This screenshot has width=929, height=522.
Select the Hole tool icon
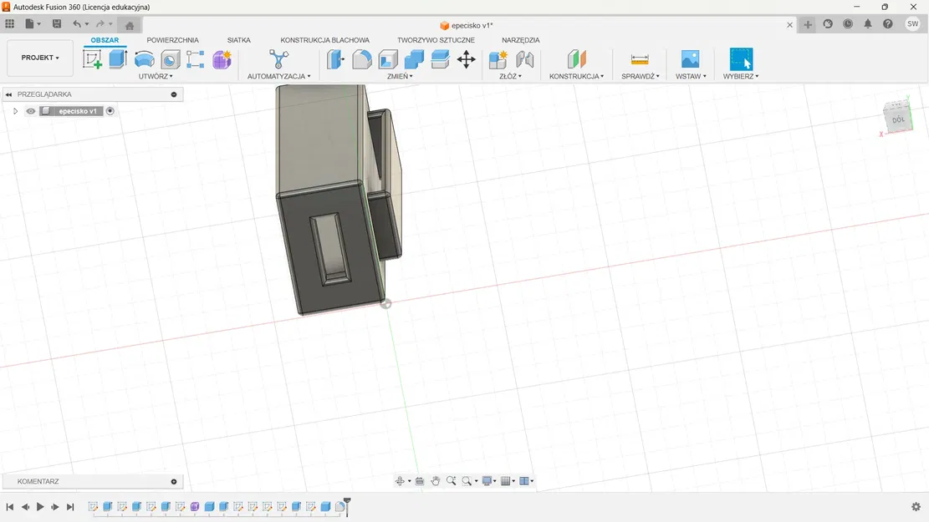(x=170, y=59)
